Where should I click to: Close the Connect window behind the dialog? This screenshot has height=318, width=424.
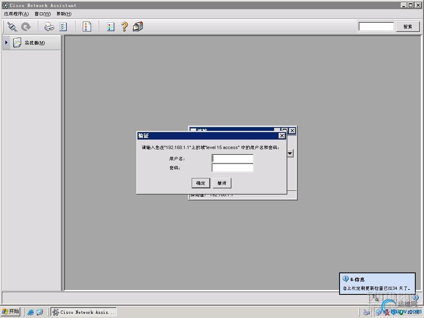(292, 130)
